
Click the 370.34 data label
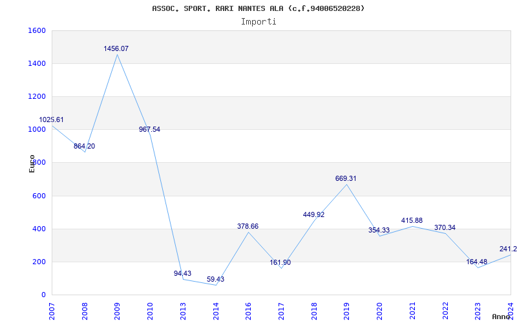445,228
